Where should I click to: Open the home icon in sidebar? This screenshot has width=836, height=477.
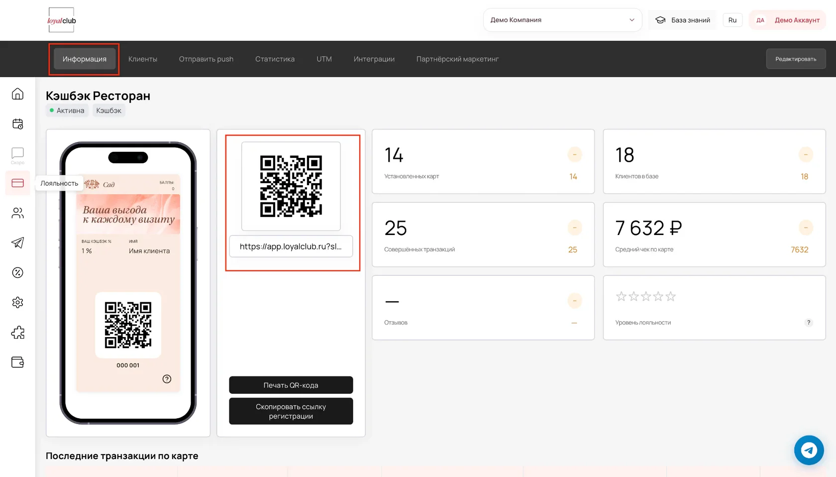tap(17, 94)
